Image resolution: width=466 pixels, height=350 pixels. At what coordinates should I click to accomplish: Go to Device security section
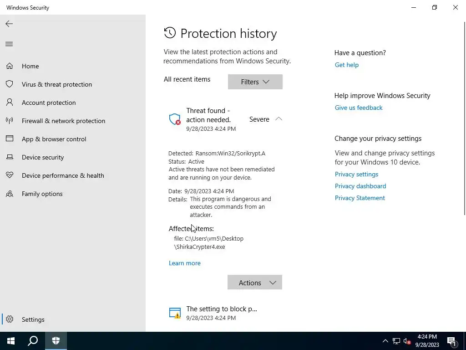(43, 157)
